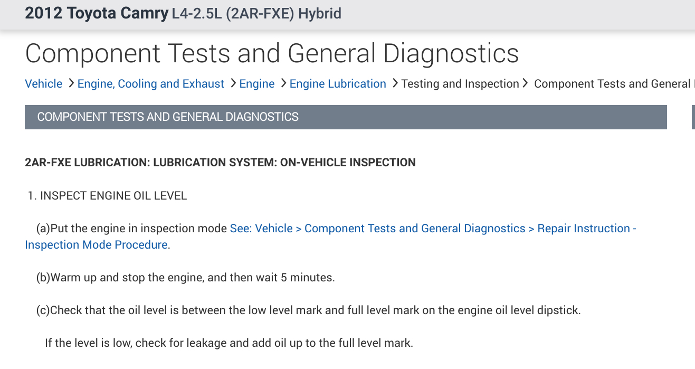Screen dimensions: 695x369
Task: Click chevron after Testing and Inspection
Action: pyautogui.click(x=525, y=83)
